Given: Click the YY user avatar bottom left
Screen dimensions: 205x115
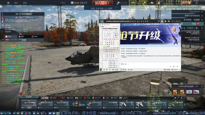Looking at the screenshot, I should tap(101, 70).
